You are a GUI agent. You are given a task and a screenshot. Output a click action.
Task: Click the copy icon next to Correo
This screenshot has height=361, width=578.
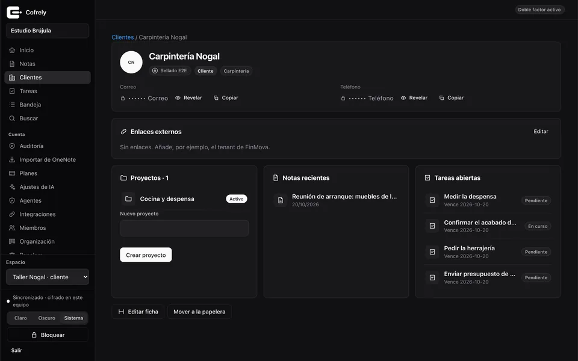[216, 98]
